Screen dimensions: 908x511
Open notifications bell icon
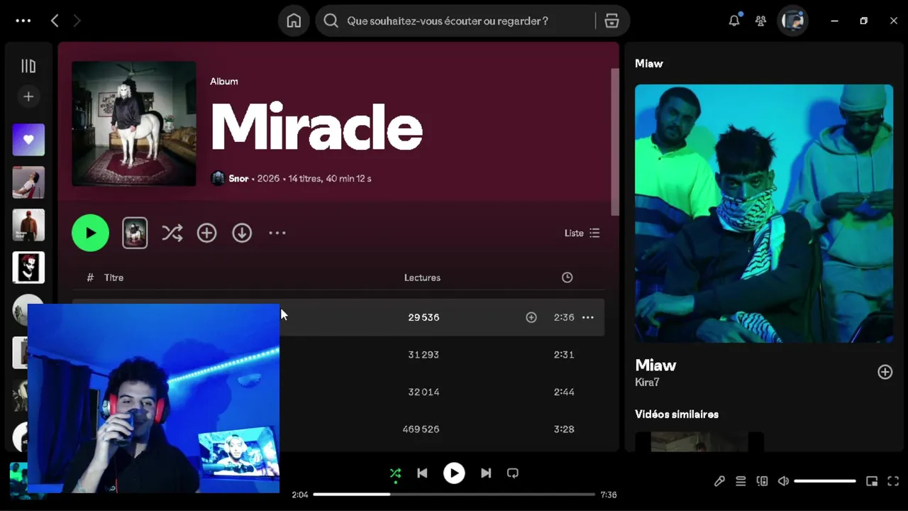pos(734,21)
